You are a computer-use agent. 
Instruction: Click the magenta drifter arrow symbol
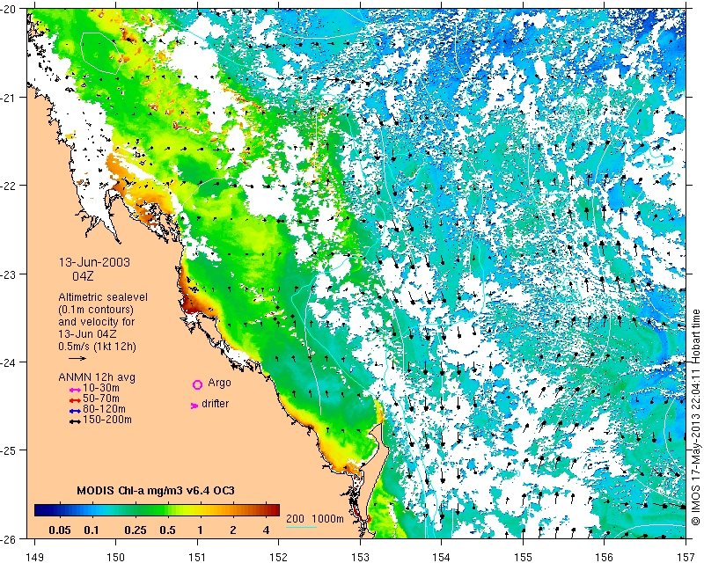194,406
